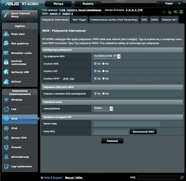Open AiCloud cloud icon
Screen dimensions: 186x181
click(6, 81)
